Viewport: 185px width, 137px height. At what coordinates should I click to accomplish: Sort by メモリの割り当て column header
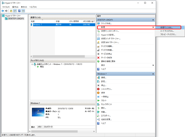click(x=88, y=21)
